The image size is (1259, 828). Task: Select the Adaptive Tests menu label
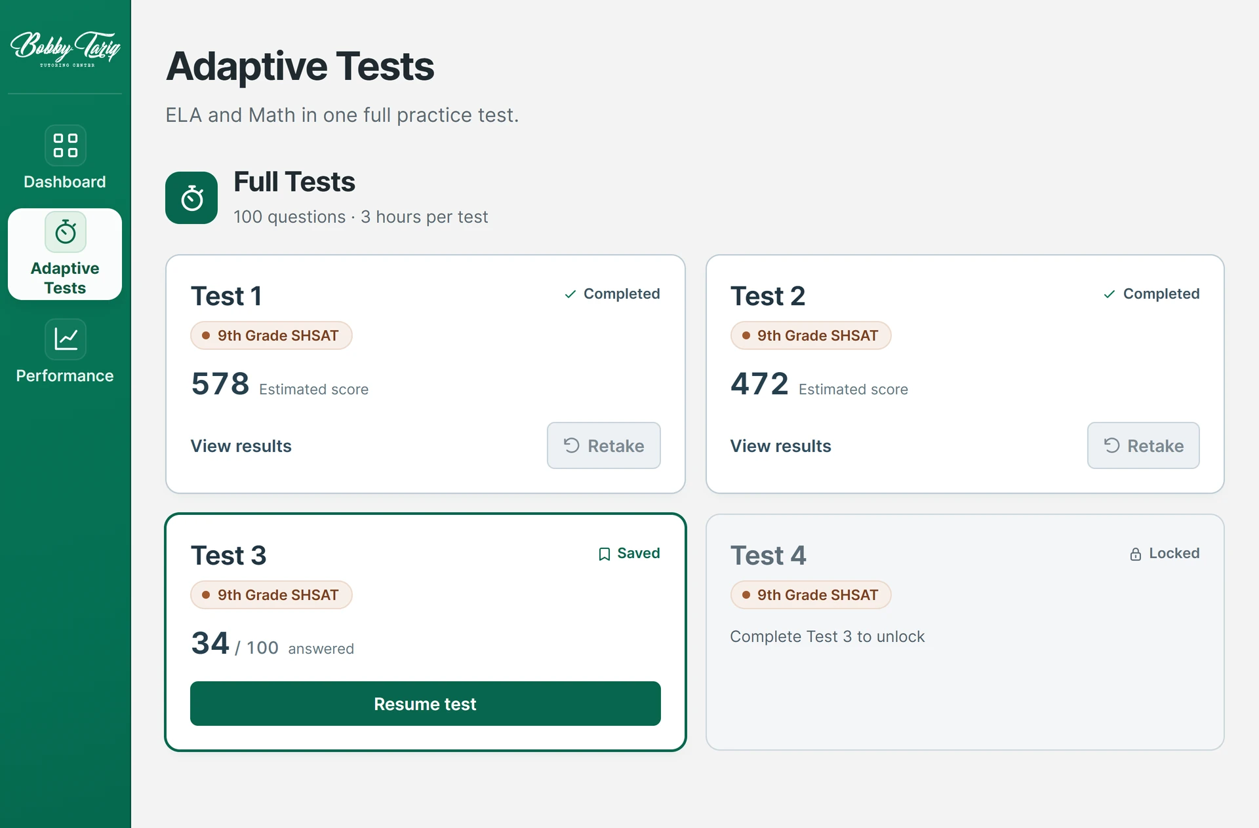tap(65, 278)
